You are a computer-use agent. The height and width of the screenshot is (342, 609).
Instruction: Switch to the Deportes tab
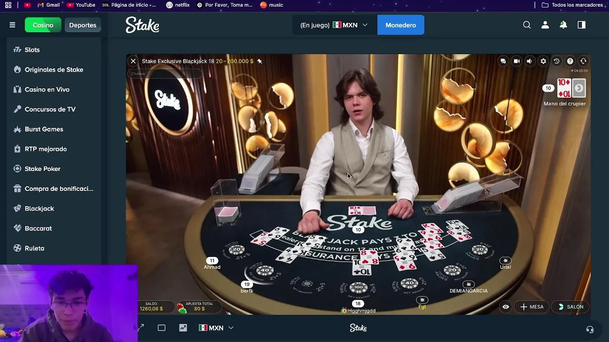pos(83,25)
